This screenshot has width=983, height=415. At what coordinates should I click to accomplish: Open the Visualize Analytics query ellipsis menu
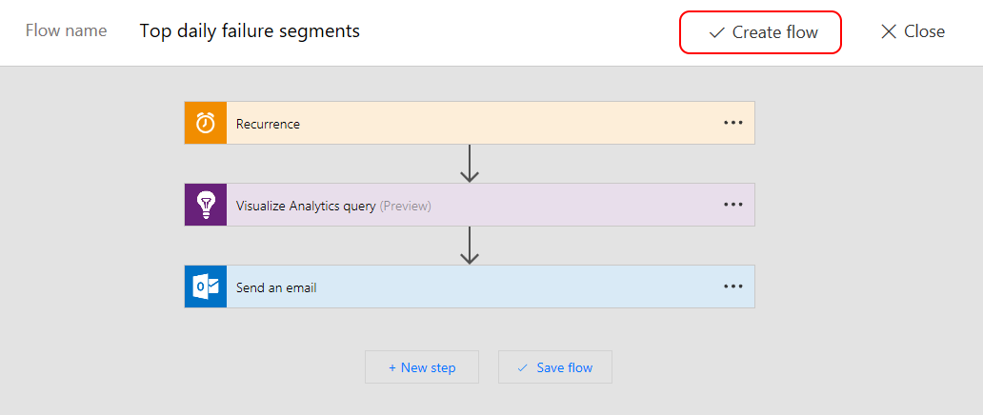732,205
